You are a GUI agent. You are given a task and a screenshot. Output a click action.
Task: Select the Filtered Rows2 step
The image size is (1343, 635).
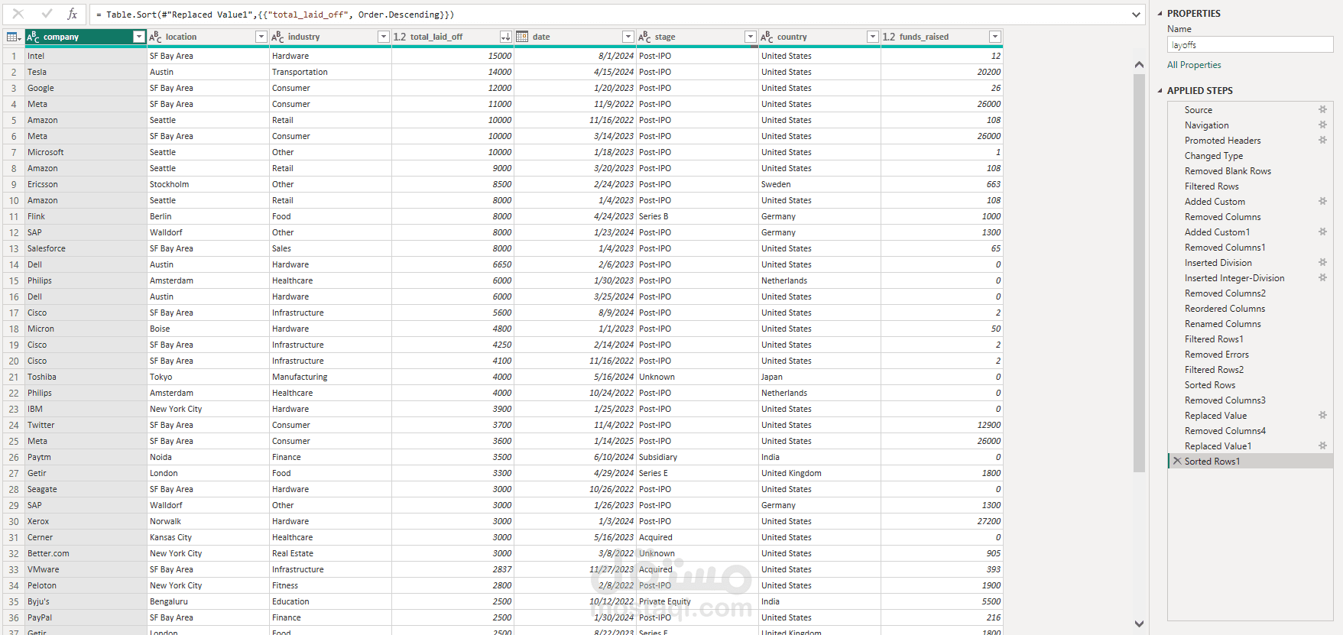(1214, 370)
